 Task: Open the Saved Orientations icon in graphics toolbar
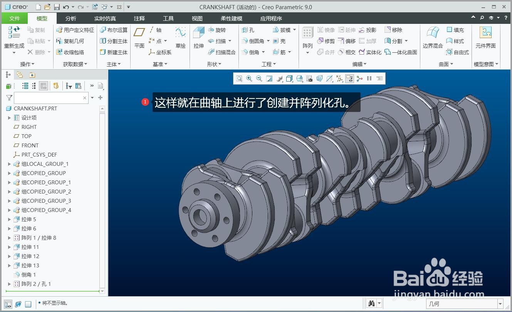(299, 78)
